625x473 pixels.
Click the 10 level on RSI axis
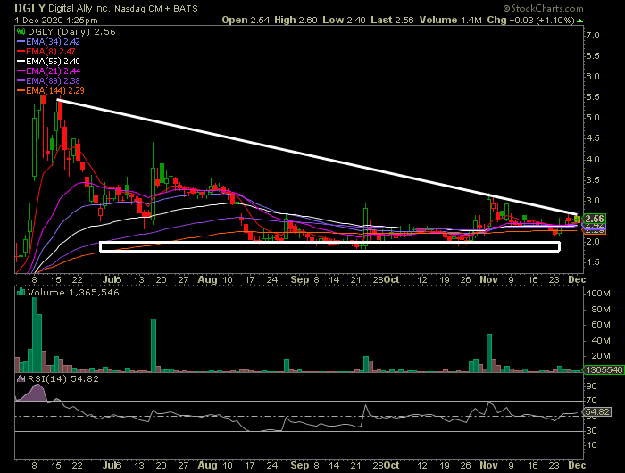click(x=591, y=445)
